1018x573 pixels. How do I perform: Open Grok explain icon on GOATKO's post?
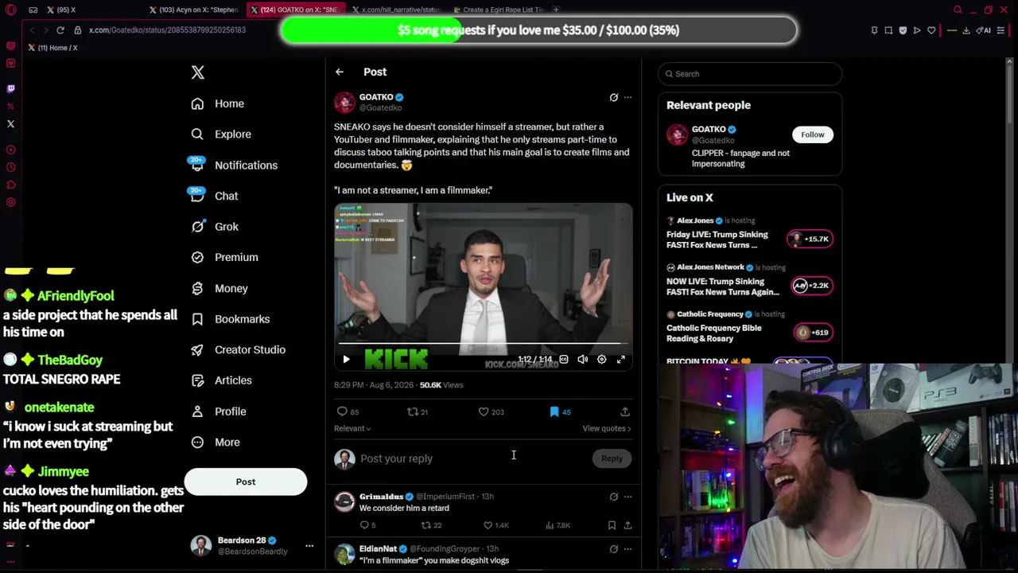pyautogui.click(x=613, y=98)
